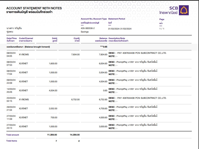Click the balance brought forward ***0.65

click(x=104, y=47)
